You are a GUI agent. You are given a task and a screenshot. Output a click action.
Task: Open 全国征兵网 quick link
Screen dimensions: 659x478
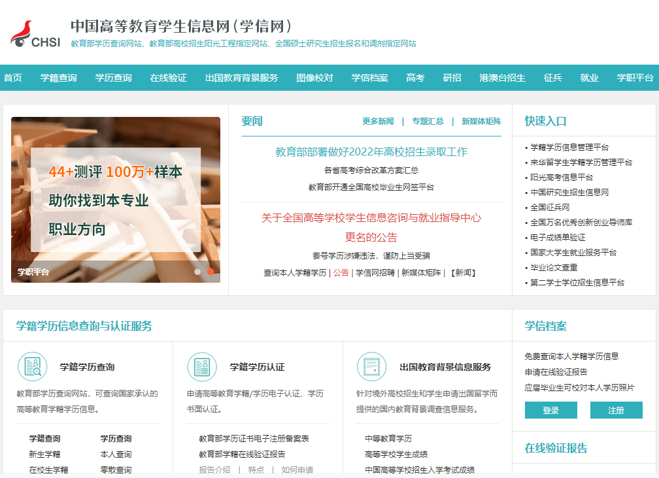click(x=550, y=207)
